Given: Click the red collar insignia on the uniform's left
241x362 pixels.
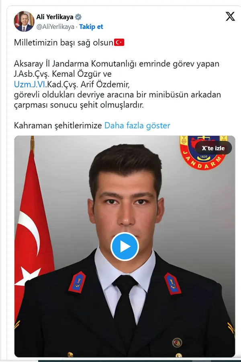Looking at the screenshot, I should coord(77,282).
